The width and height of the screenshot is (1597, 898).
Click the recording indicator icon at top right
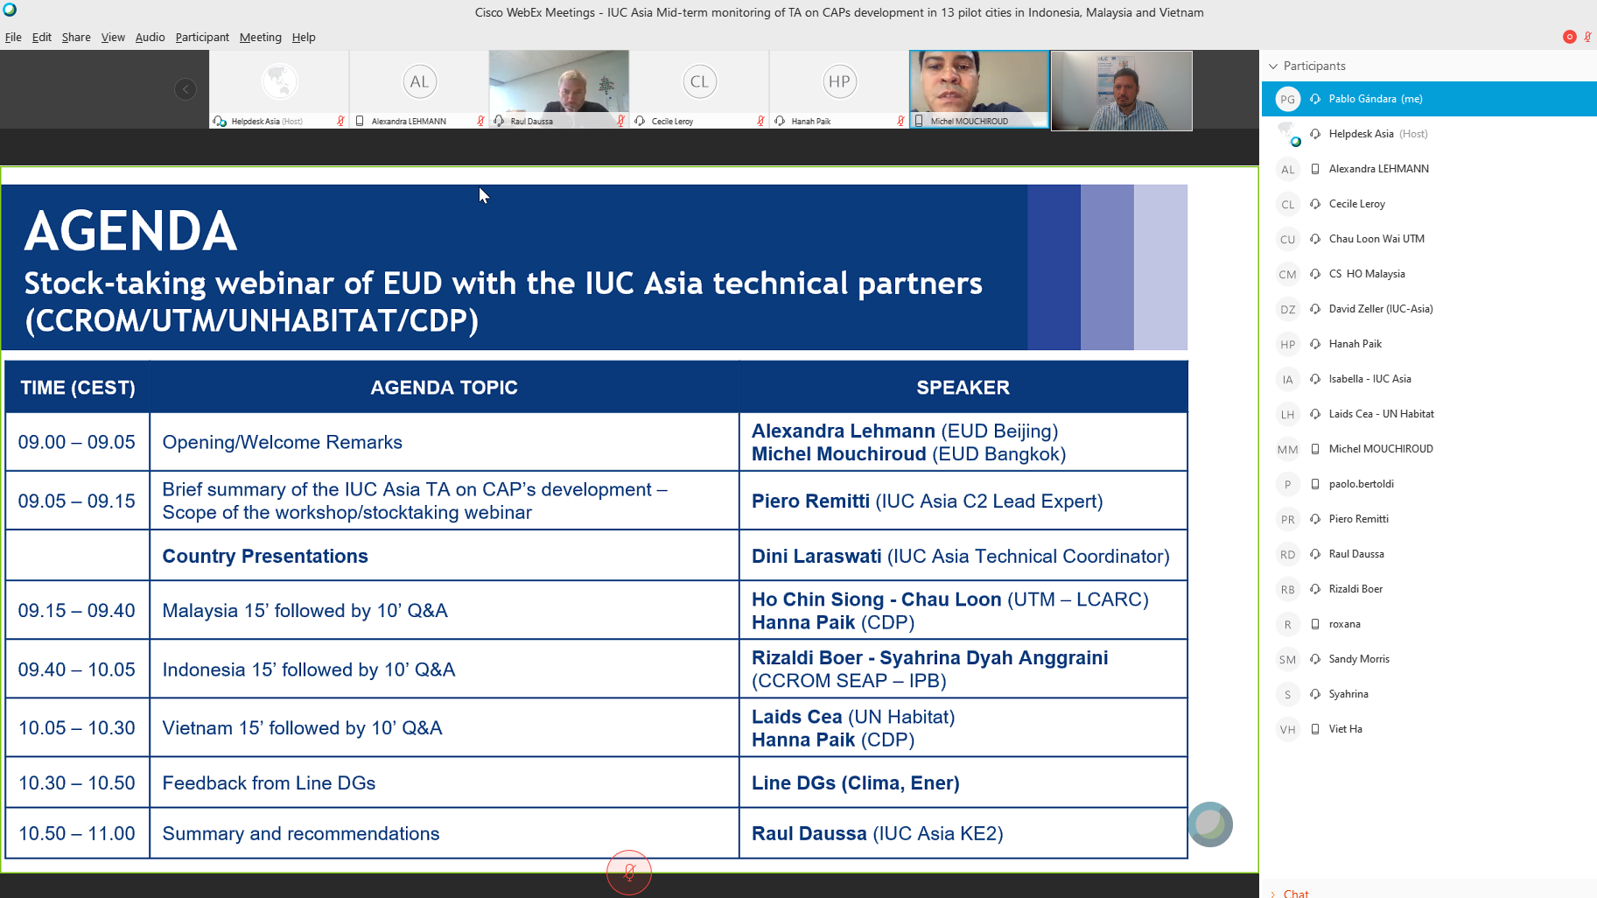(x=1569, y=37)
